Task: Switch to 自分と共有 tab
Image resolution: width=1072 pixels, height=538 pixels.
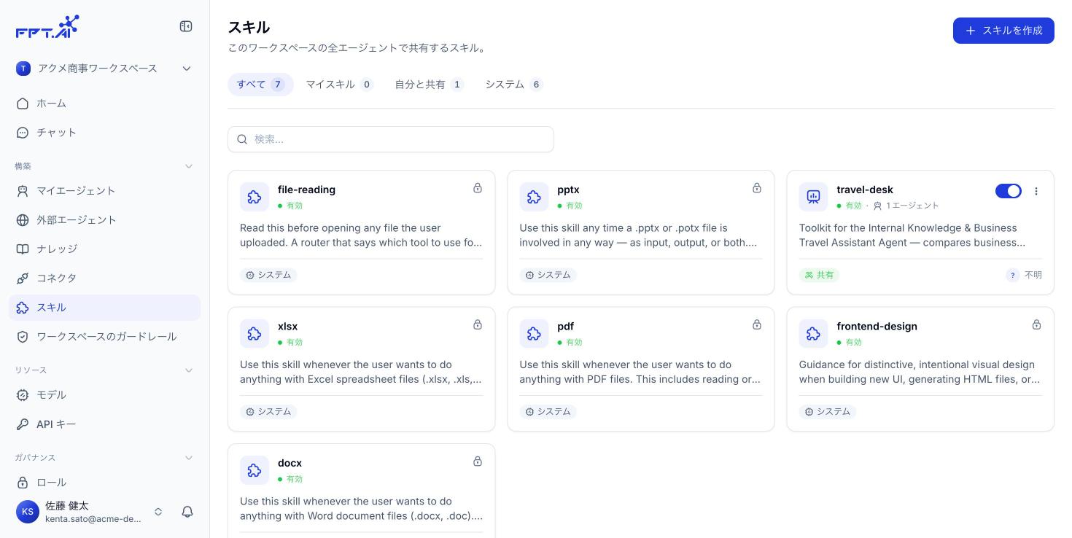Action: point(429,85)
